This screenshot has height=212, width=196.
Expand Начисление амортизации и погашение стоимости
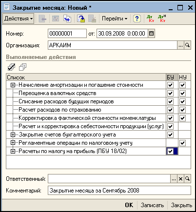pyautogui.click(x=13, y=85)
